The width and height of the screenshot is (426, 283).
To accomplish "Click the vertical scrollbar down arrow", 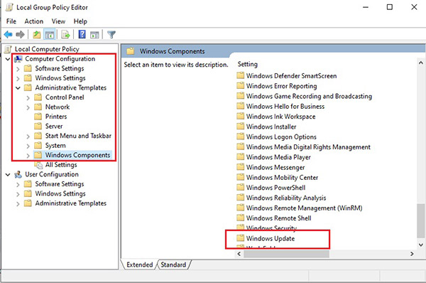I will [x=421, y=245].
